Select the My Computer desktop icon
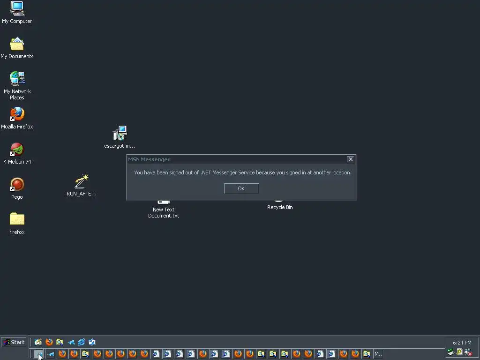The image size is (480, 360). tap(17, 13)
